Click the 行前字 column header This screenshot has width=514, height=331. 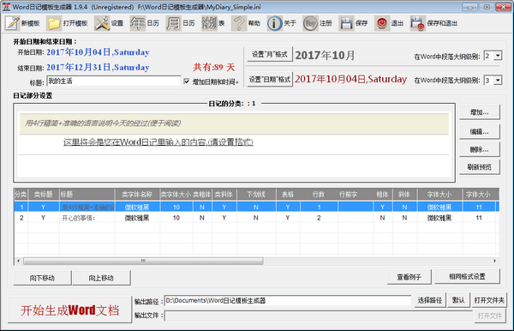click(349, 195)
